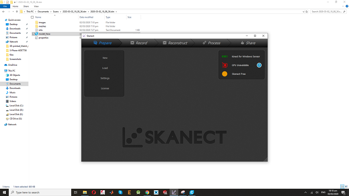Open Quick access in navigation pane
Image resolution: width=349 pixels, height=196 pixels.
pyautogui.click(x=14, y=20)
